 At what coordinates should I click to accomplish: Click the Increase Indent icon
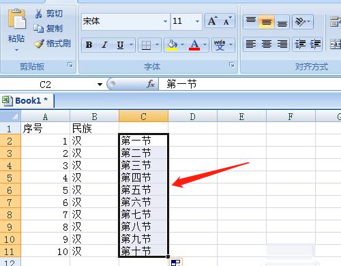315,44
